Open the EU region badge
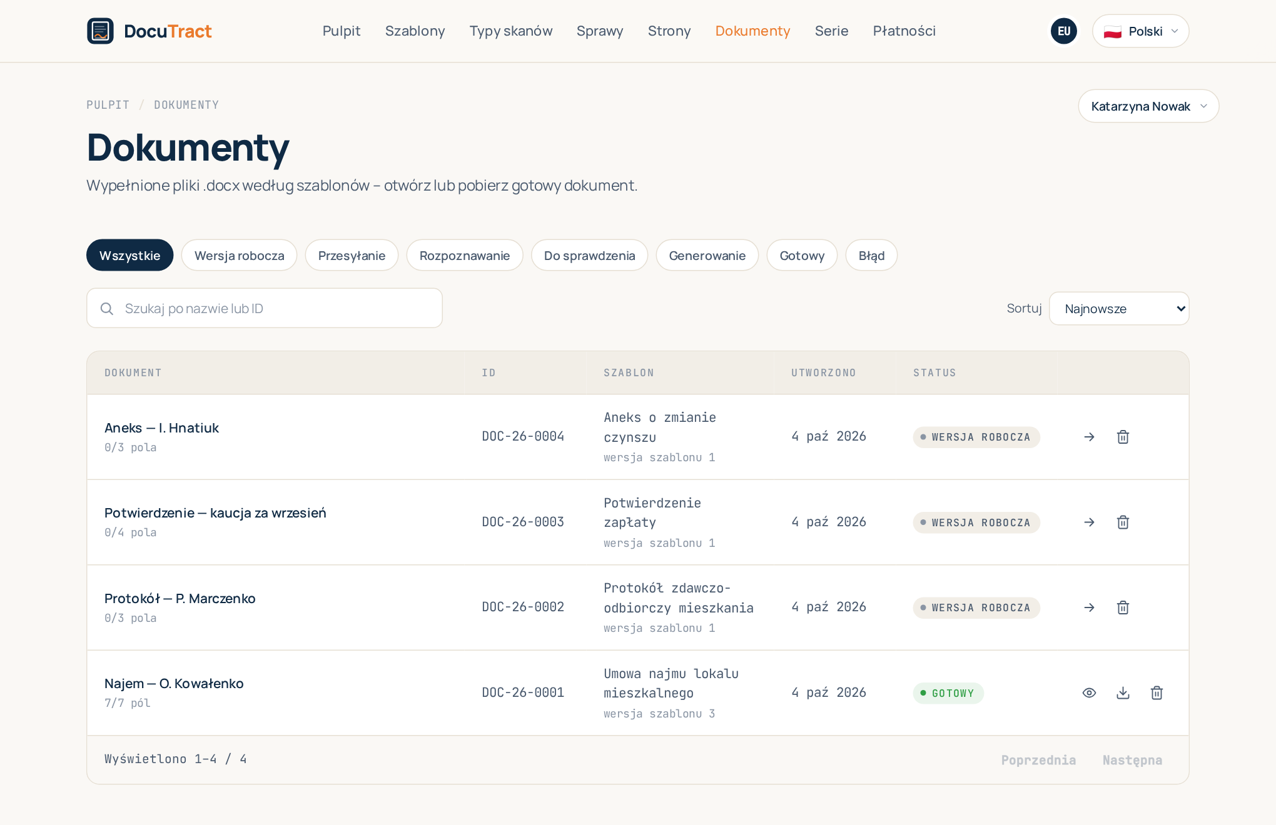 tap(1063, 31)
